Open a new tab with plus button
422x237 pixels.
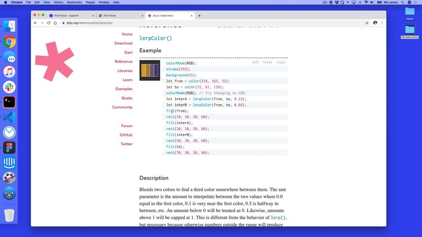(x=199, y=16)
